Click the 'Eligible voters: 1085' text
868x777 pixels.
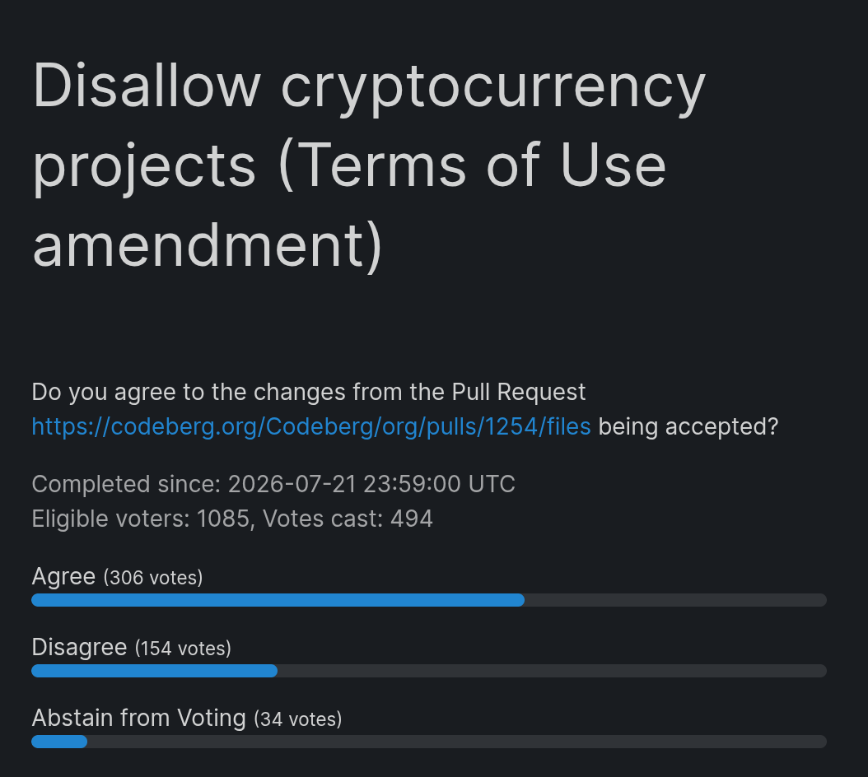[141, 519]
